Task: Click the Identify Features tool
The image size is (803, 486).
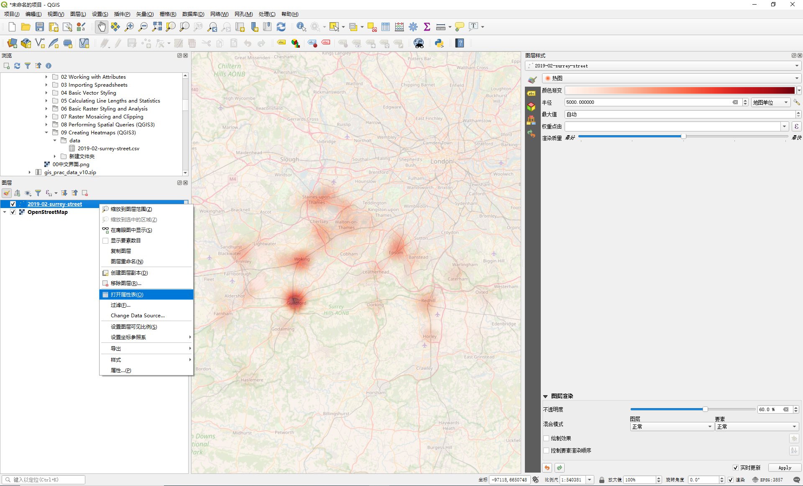Action: coord(301,27)
